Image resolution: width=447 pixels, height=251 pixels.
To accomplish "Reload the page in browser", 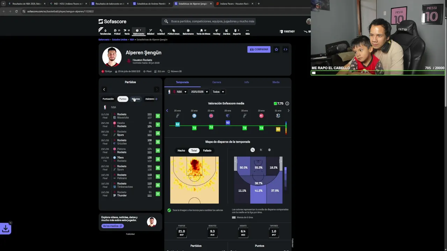I will pos(16,11).
